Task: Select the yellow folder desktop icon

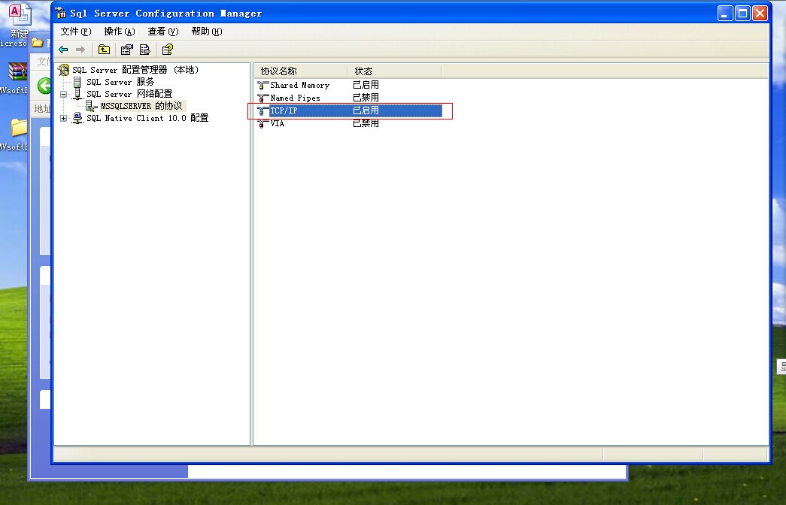Action: click(19, 127)
